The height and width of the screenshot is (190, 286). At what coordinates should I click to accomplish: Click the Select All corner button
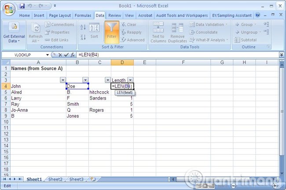click(6, 63)
